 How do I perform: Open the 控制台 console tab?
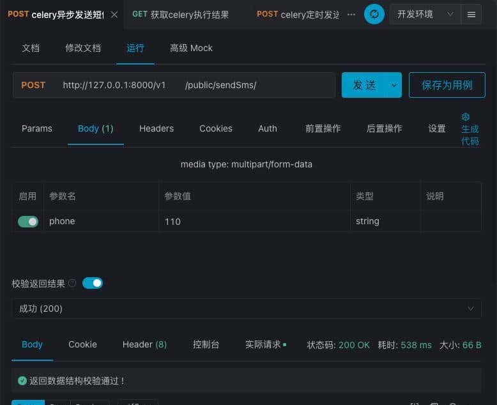(x=206, y=344)
